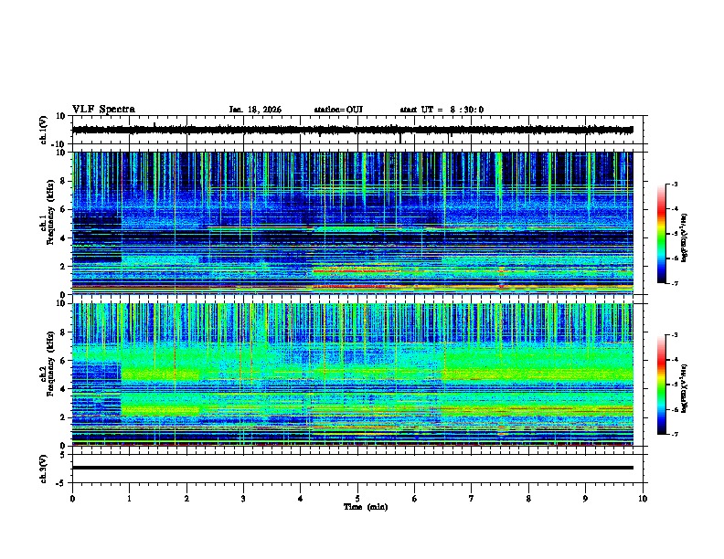Viewport: 724px width, 559px height.
Task: Click the ch.2 colorbar log(PSD) label
Action: 685,389
